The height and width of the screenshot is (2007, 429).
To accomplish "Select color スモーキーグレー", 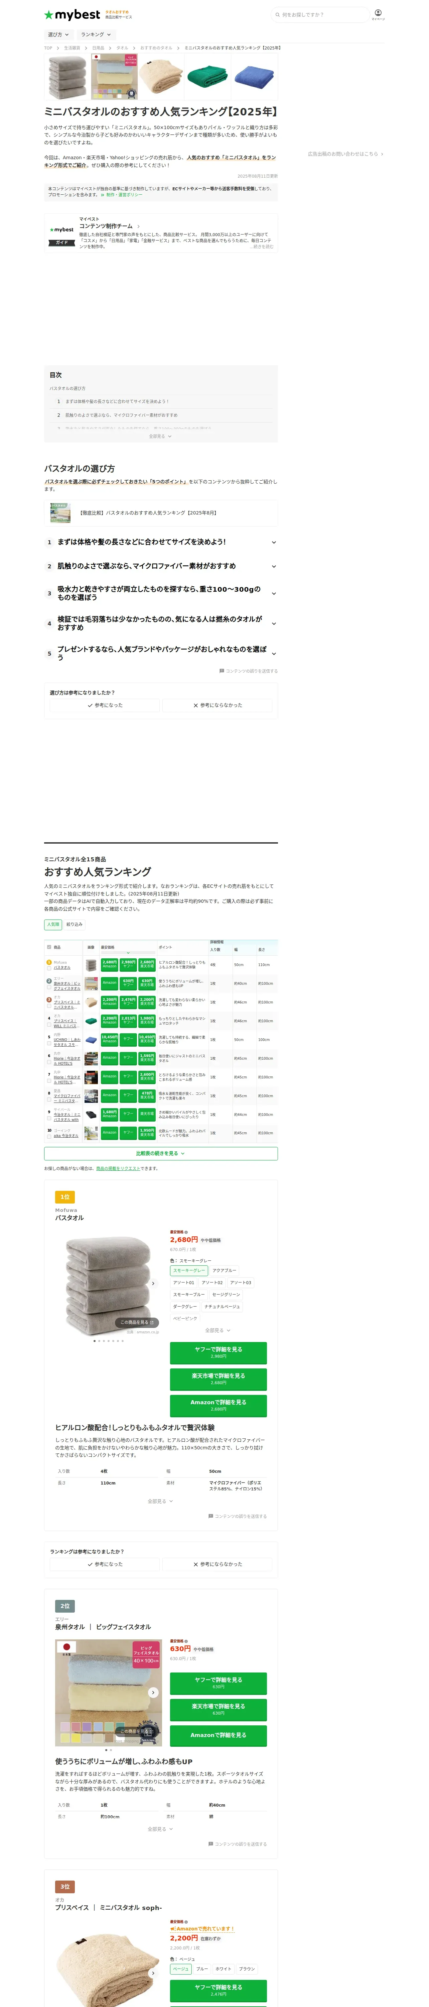I will coord(189,1271).
